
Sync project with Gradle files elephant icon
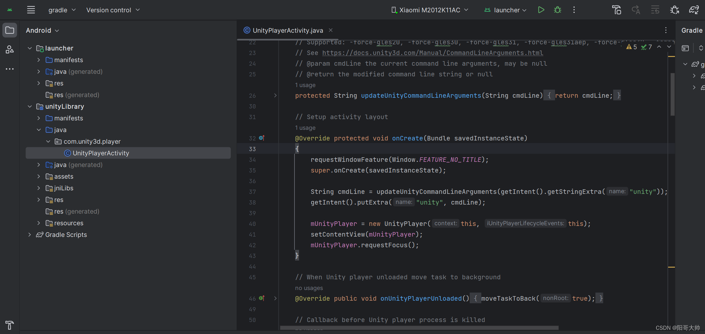coord(694,10)
